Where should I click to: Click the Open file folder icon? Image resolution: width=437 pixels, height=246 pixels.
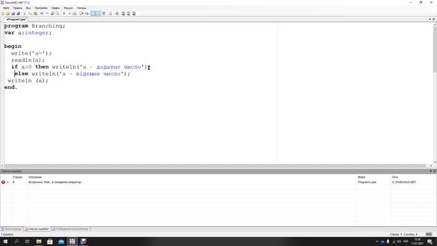pos(8,14)
